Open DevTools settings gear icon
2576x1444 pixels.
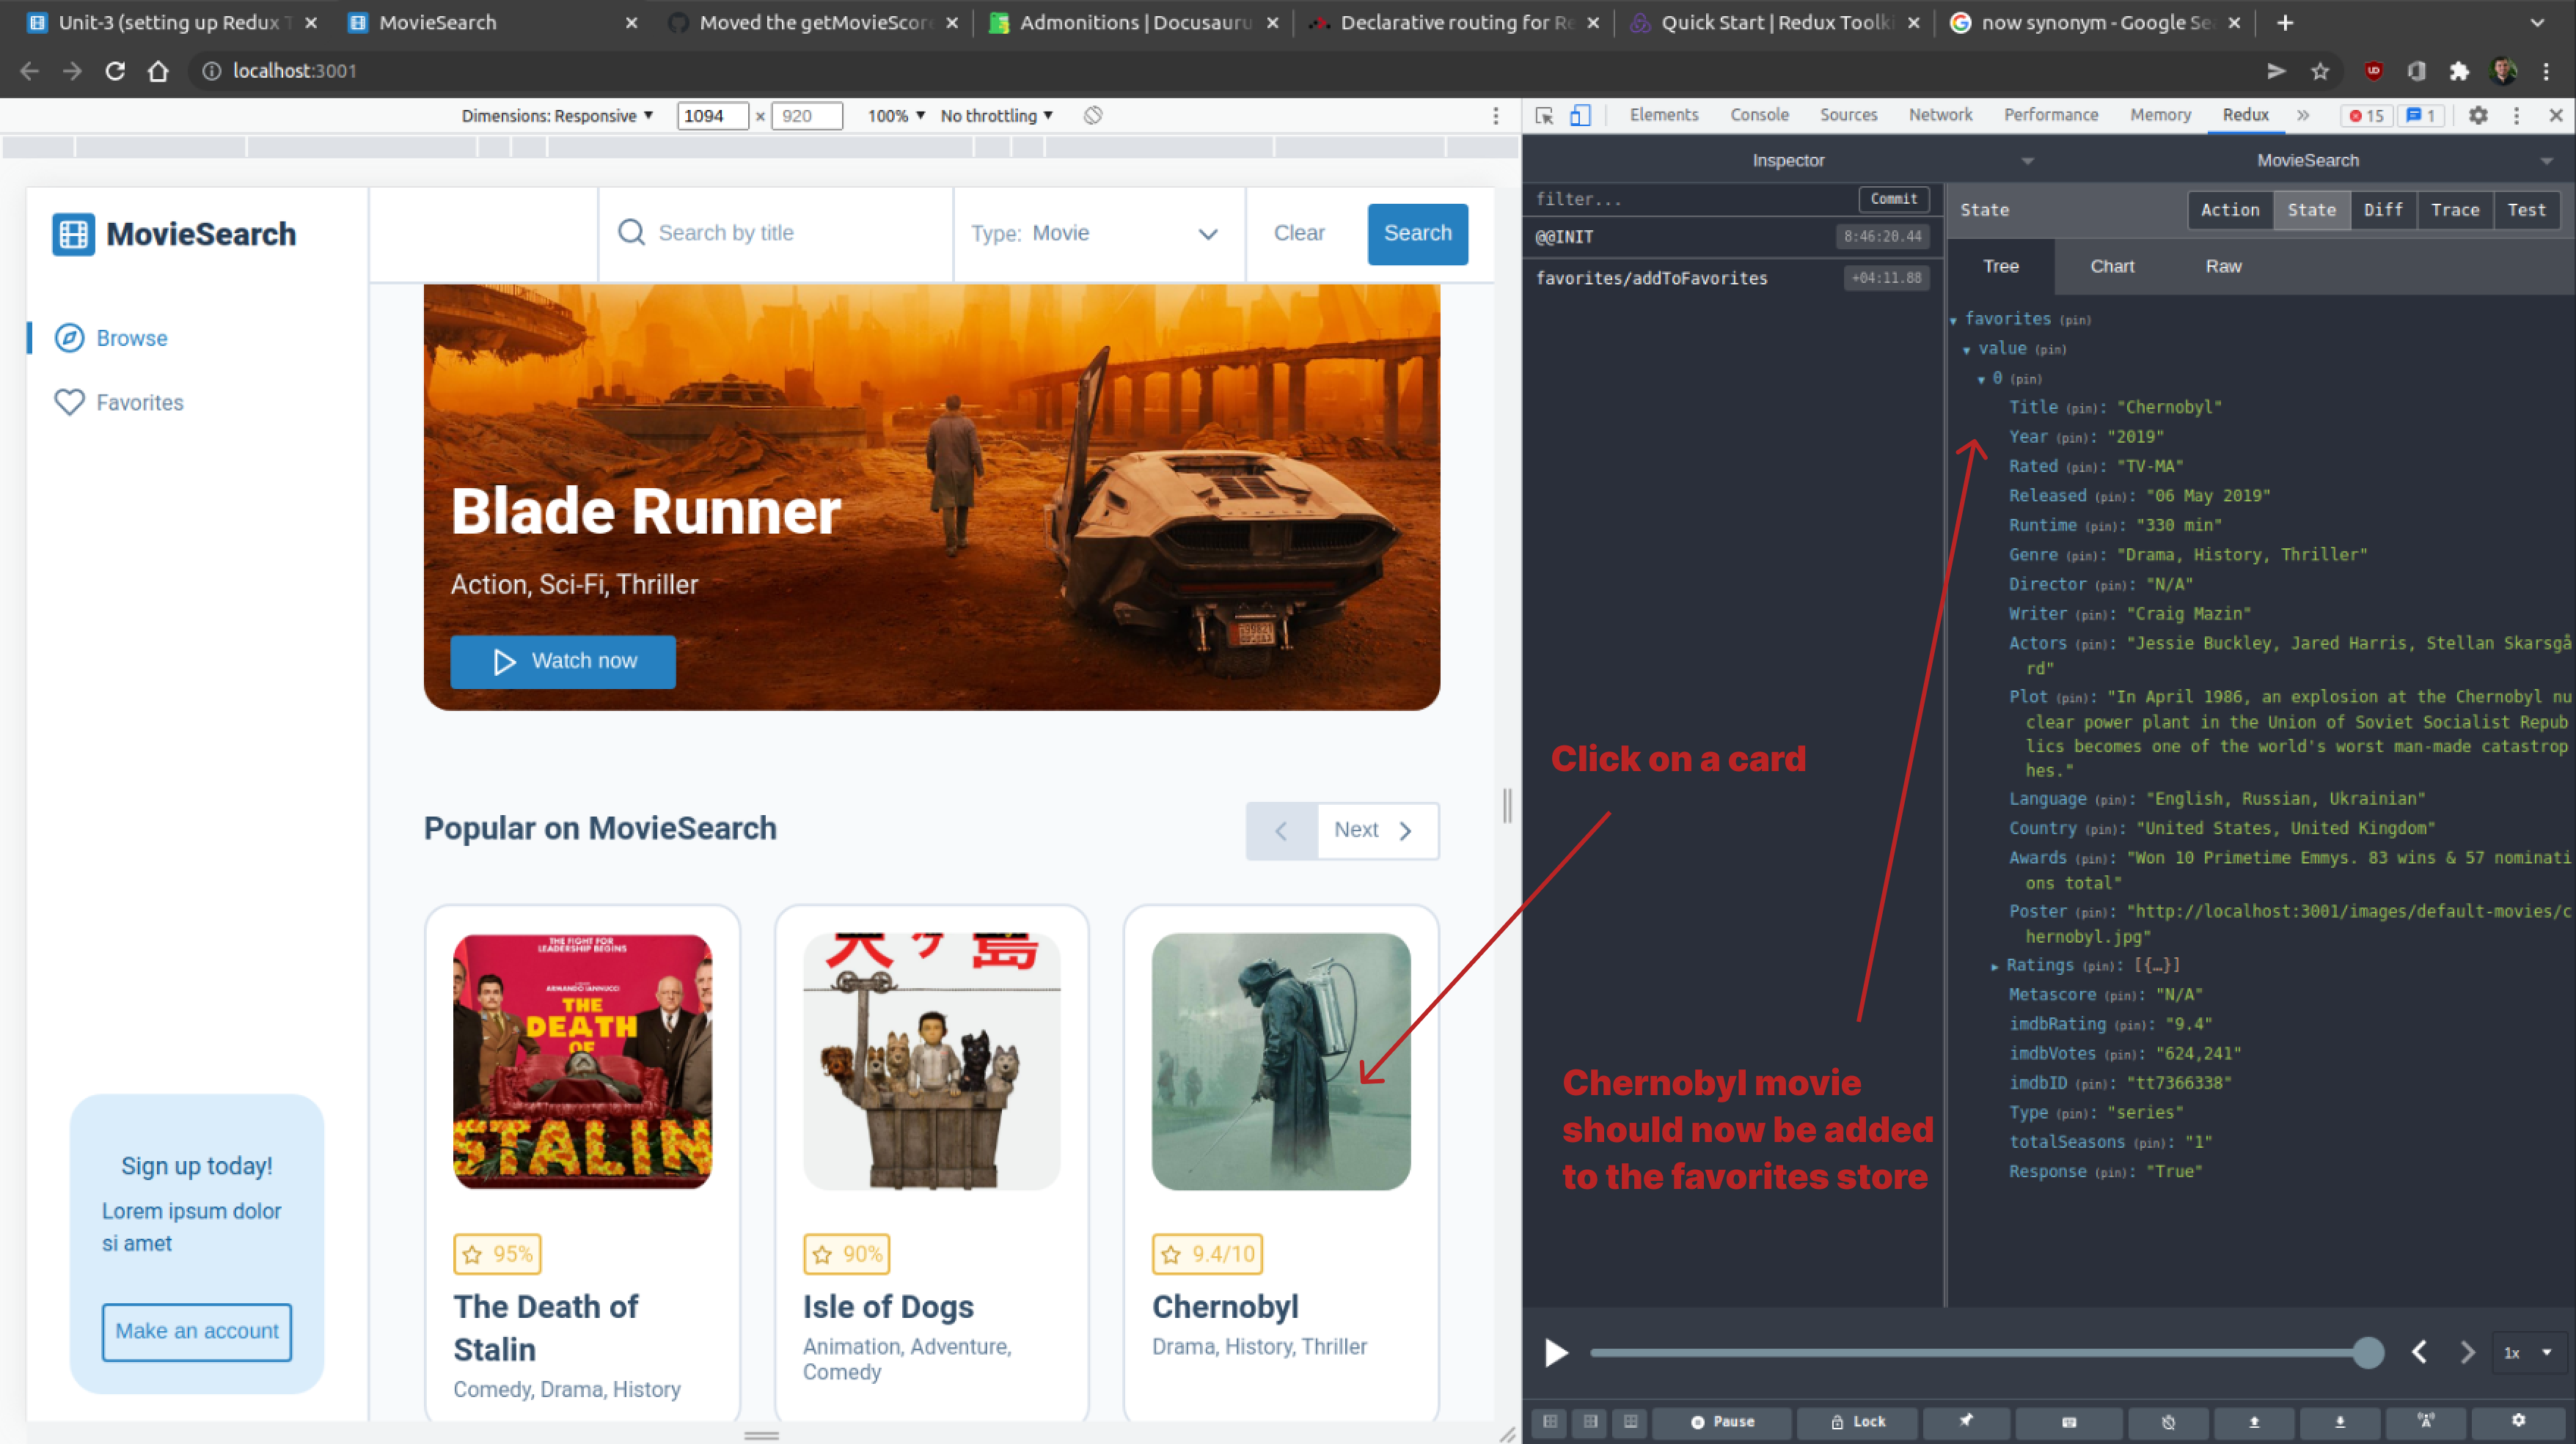point(2478,115)
